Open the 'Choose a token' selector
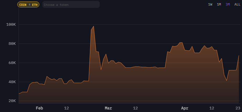Screen dimensions: 242x112 tap(71, 5)
